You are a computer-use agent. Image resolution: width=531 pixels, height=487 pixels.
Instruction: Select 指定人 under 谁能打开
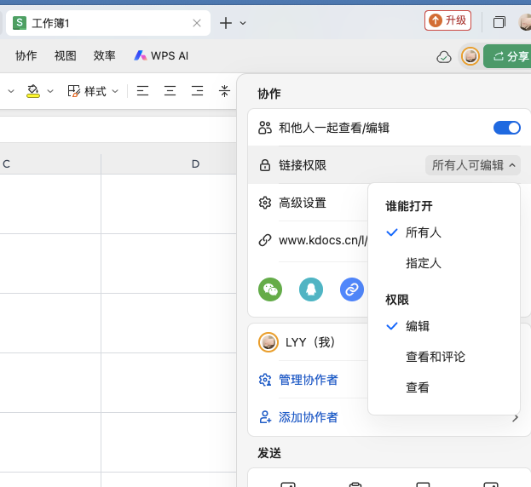423,263
